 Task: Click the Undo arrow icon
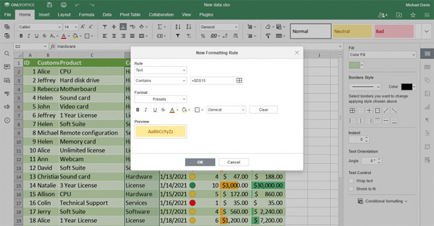click(x=78, y=5)
